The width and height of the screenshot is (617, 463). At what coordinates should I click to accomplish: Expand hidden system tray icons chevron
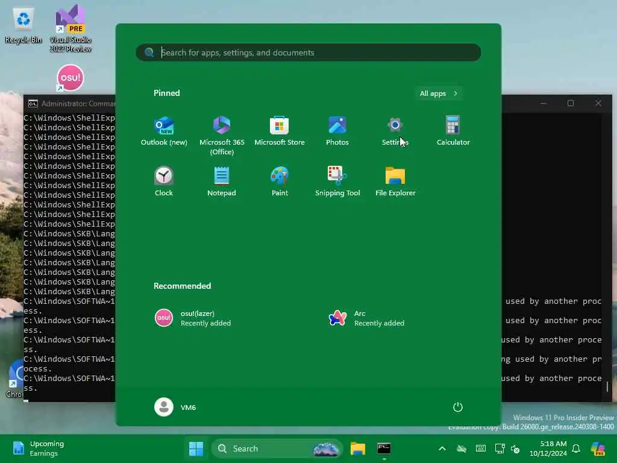pos(442,449)
